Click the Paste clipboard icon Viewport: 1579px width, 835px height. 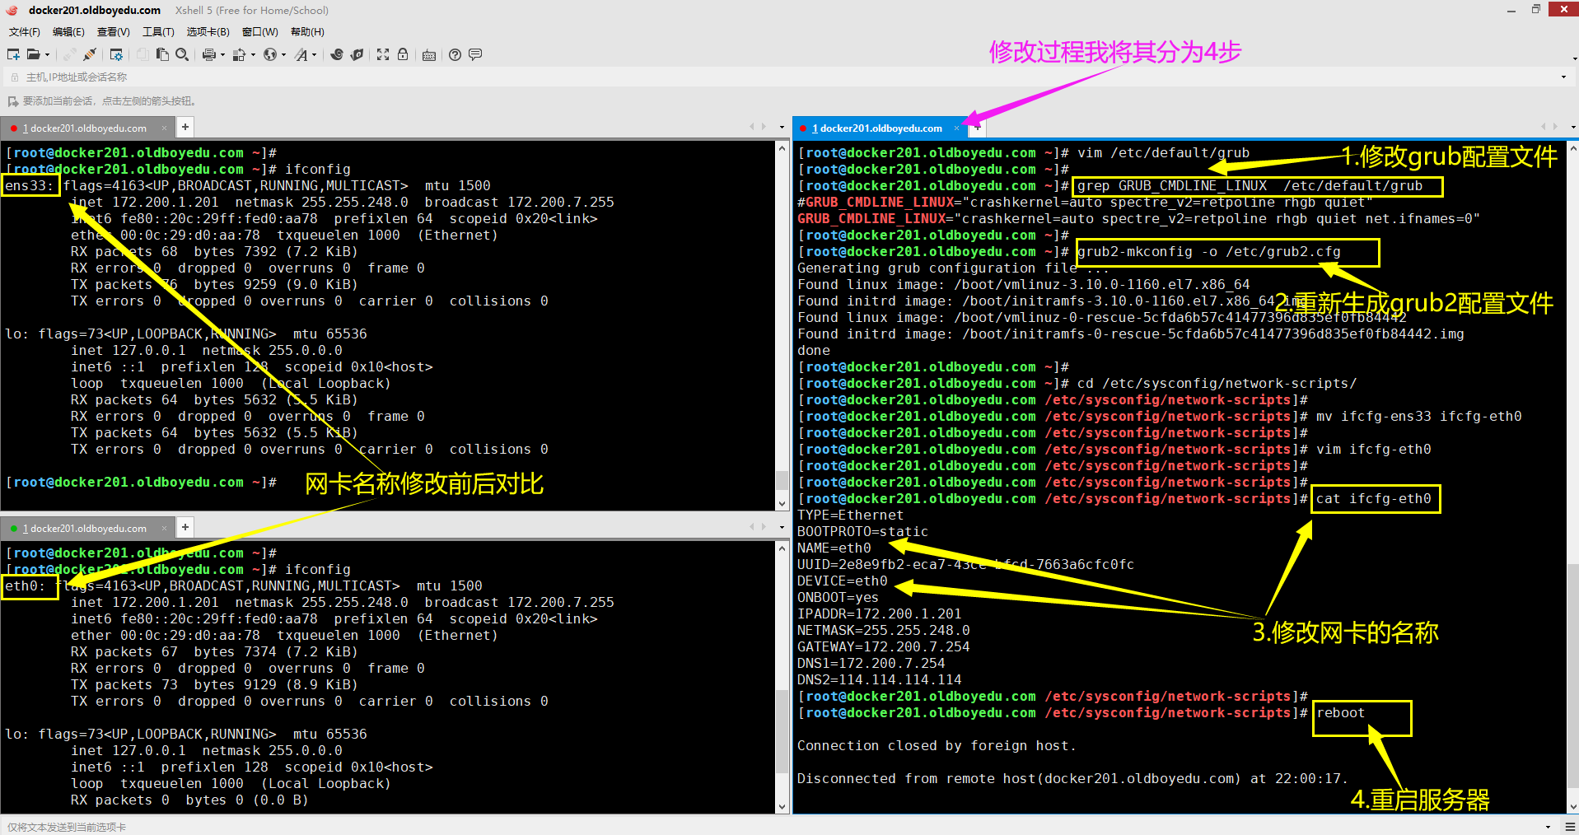pyautogui.click(x=162, y=54)
